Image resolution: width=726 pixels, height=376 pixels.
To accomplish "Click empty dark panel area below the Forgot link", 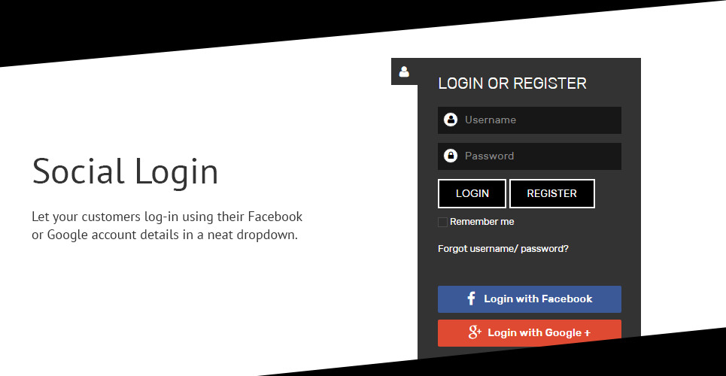I will (530, 270).
